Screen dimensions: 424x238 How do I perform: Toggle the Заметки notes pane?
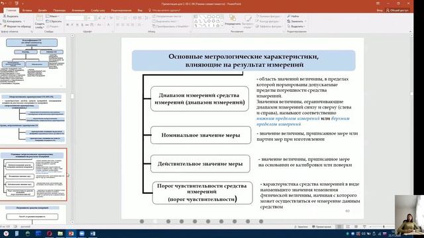(301, 227)
